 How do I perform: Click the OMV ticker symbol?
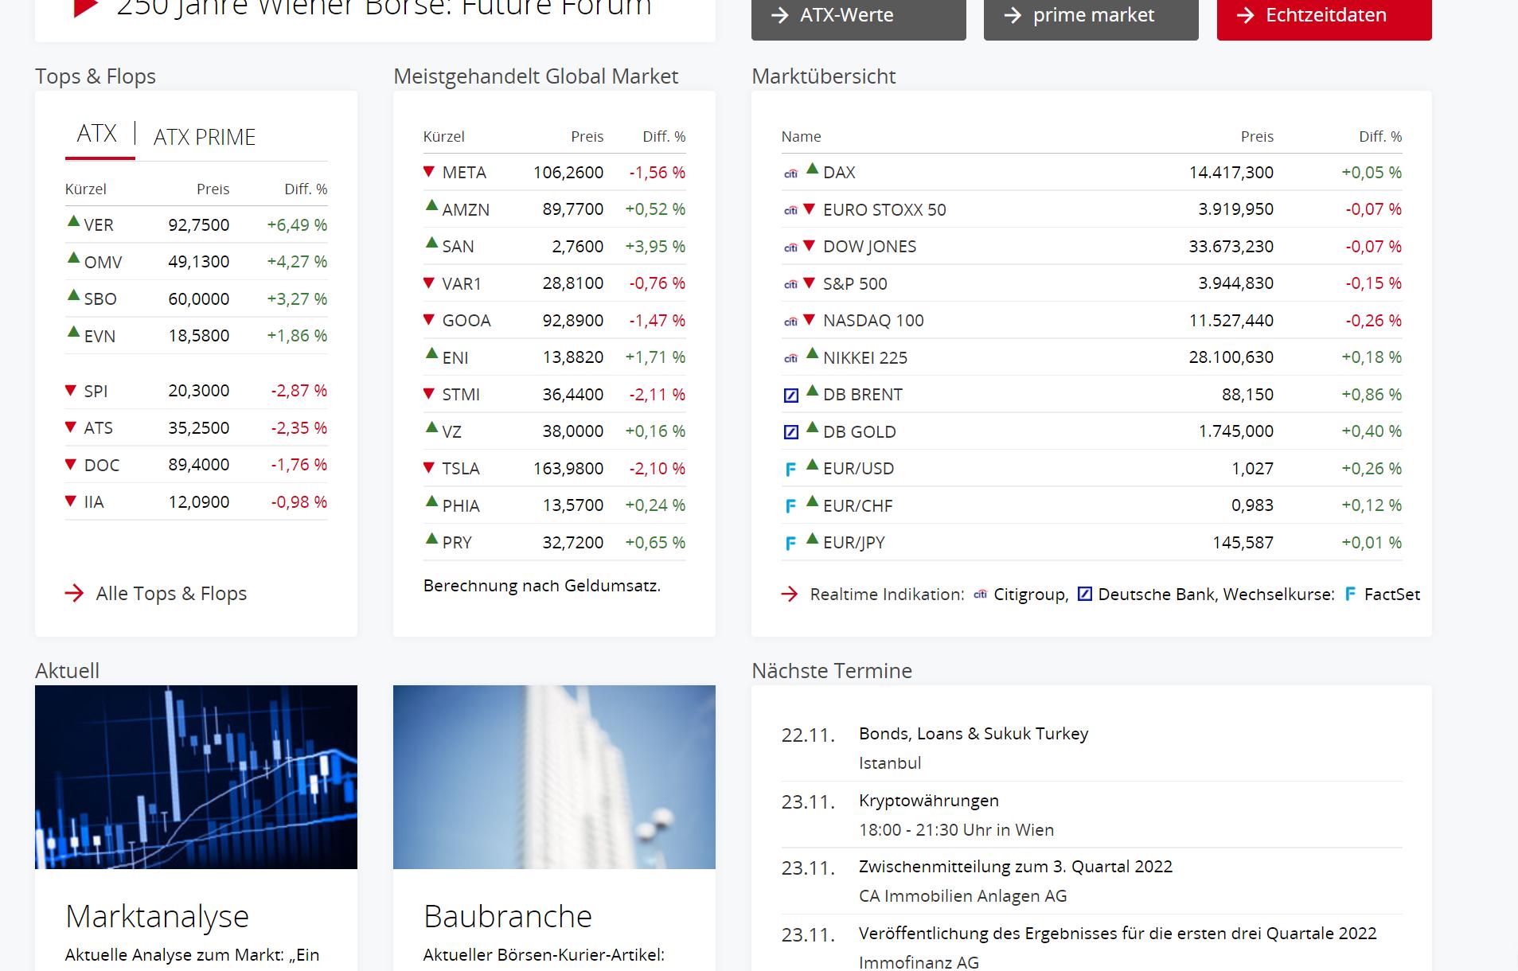click(103, 262)
